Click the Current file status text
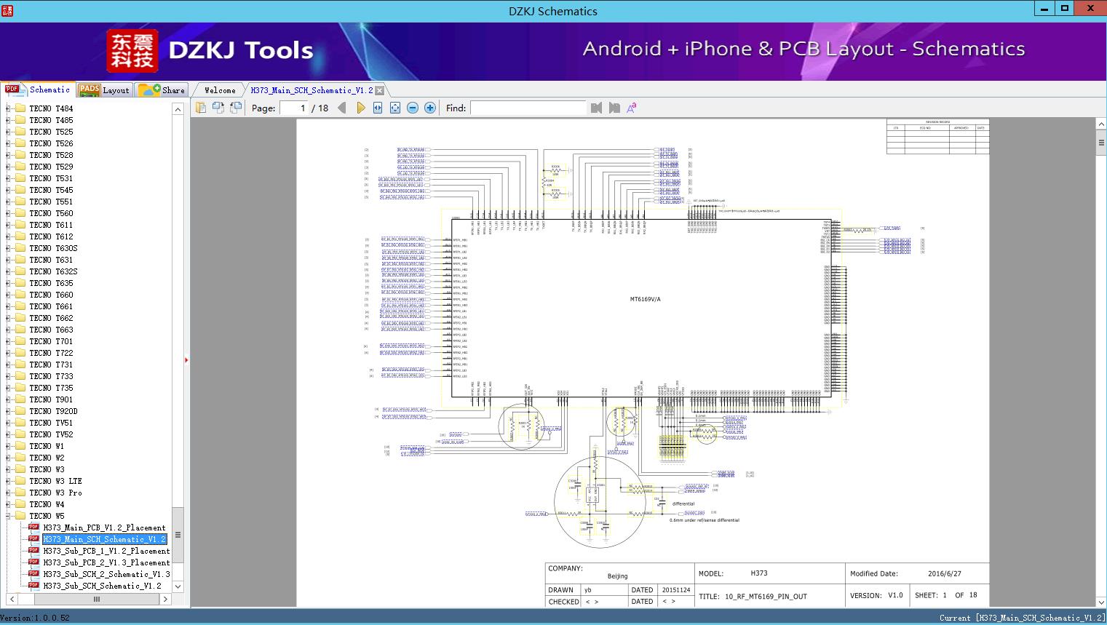Image resolution: width=1107 pixels, height=625 pixels. click(x=1022, y=618)
